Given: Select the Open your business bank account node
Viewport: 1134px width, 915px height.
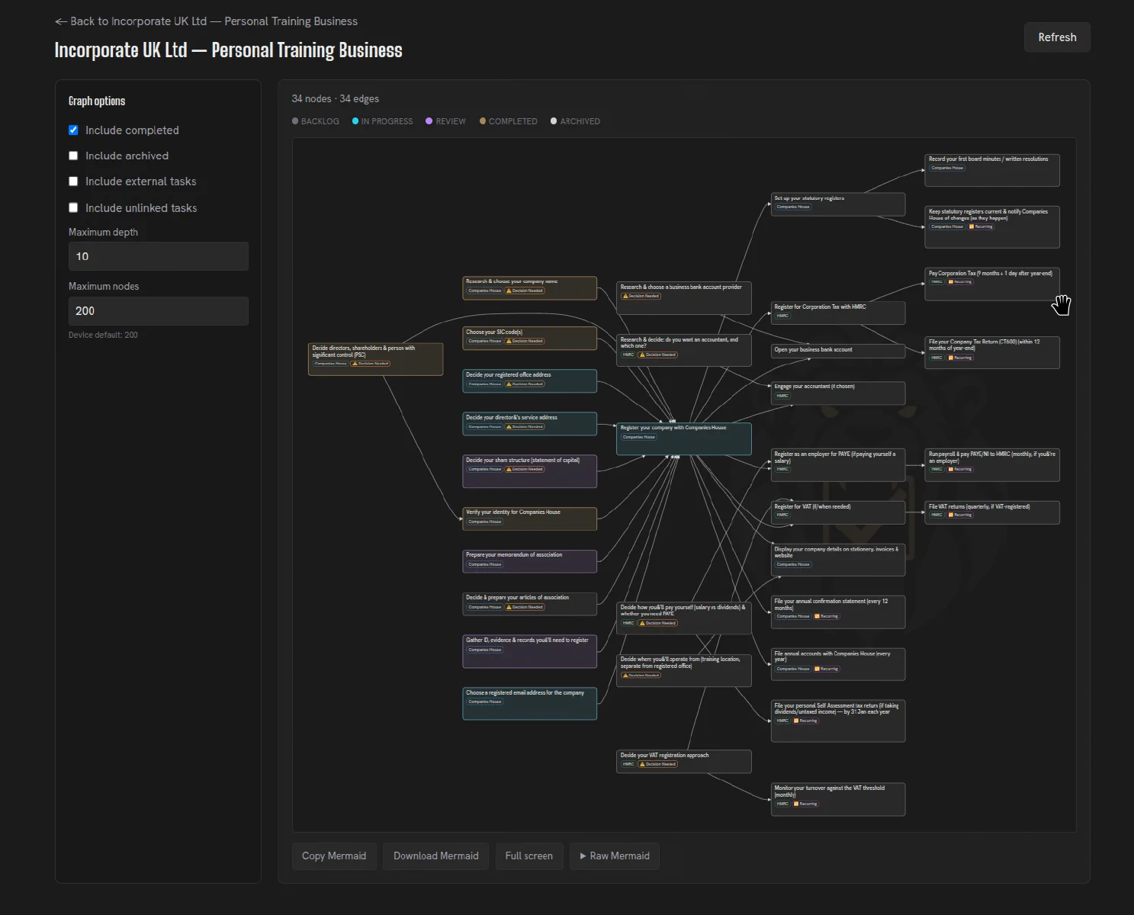Looking at the screenshot, I should coord(838,351).
